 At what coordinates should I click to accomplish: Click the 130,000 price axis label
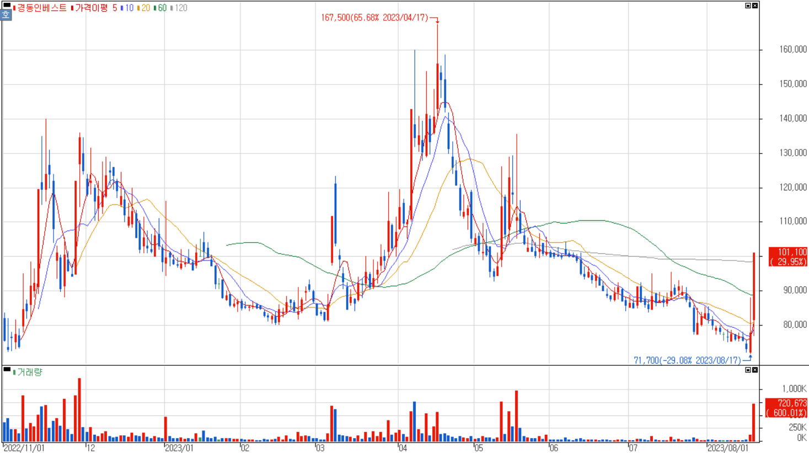coord(793,153)
